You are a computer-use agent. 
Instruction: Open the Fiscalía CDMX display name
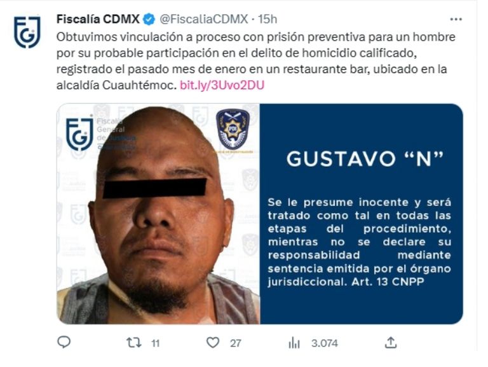pyautogui.click(x=98, y=19)
